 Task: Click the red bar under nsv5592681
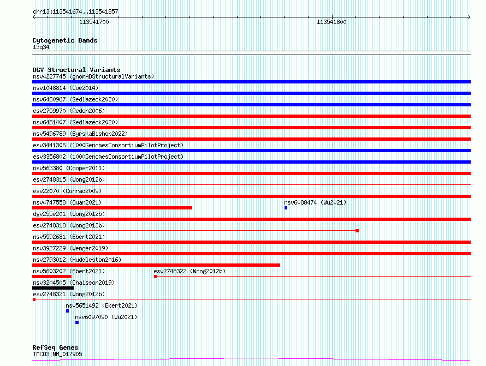click(251, 242)
